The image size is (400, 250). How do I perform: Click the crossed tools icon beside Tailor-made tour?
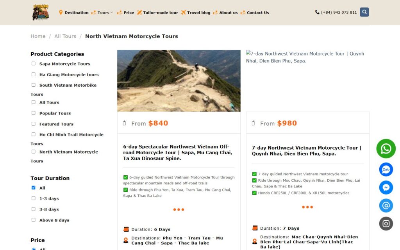[x=139, y=12]
